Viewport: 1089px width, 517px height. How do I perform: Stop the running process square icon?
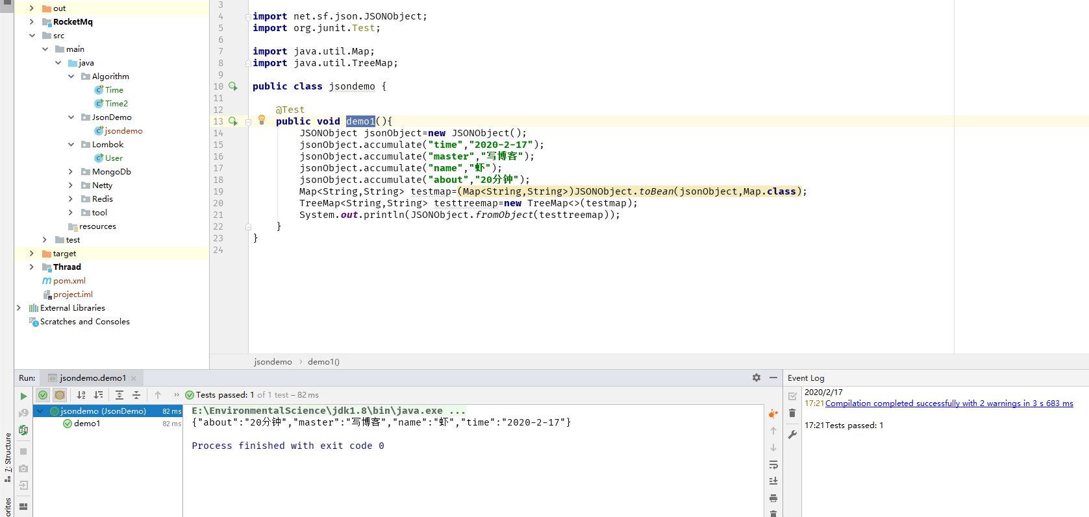pos(23,451)
